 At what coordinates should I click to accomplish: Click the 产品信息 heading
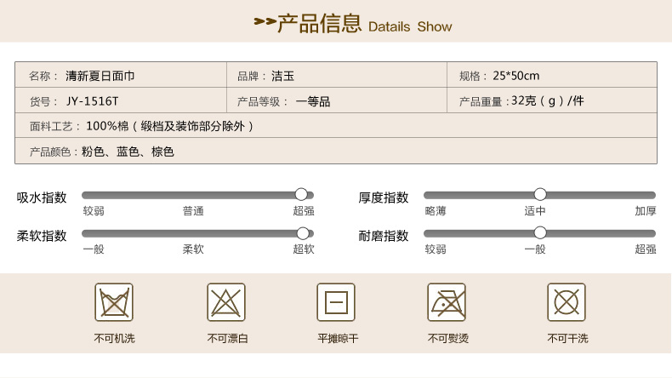(319, 23)
